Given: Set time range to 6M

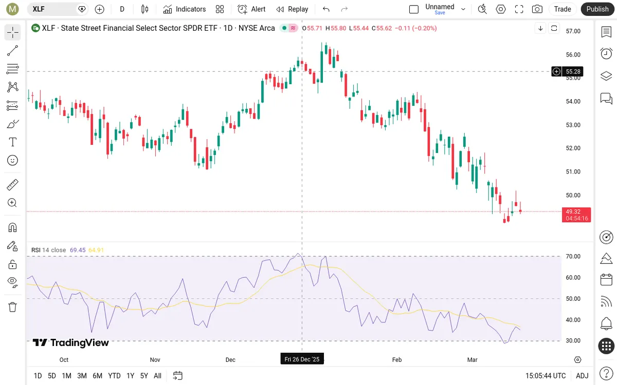Looking at the screenshot, I should 97,376.
